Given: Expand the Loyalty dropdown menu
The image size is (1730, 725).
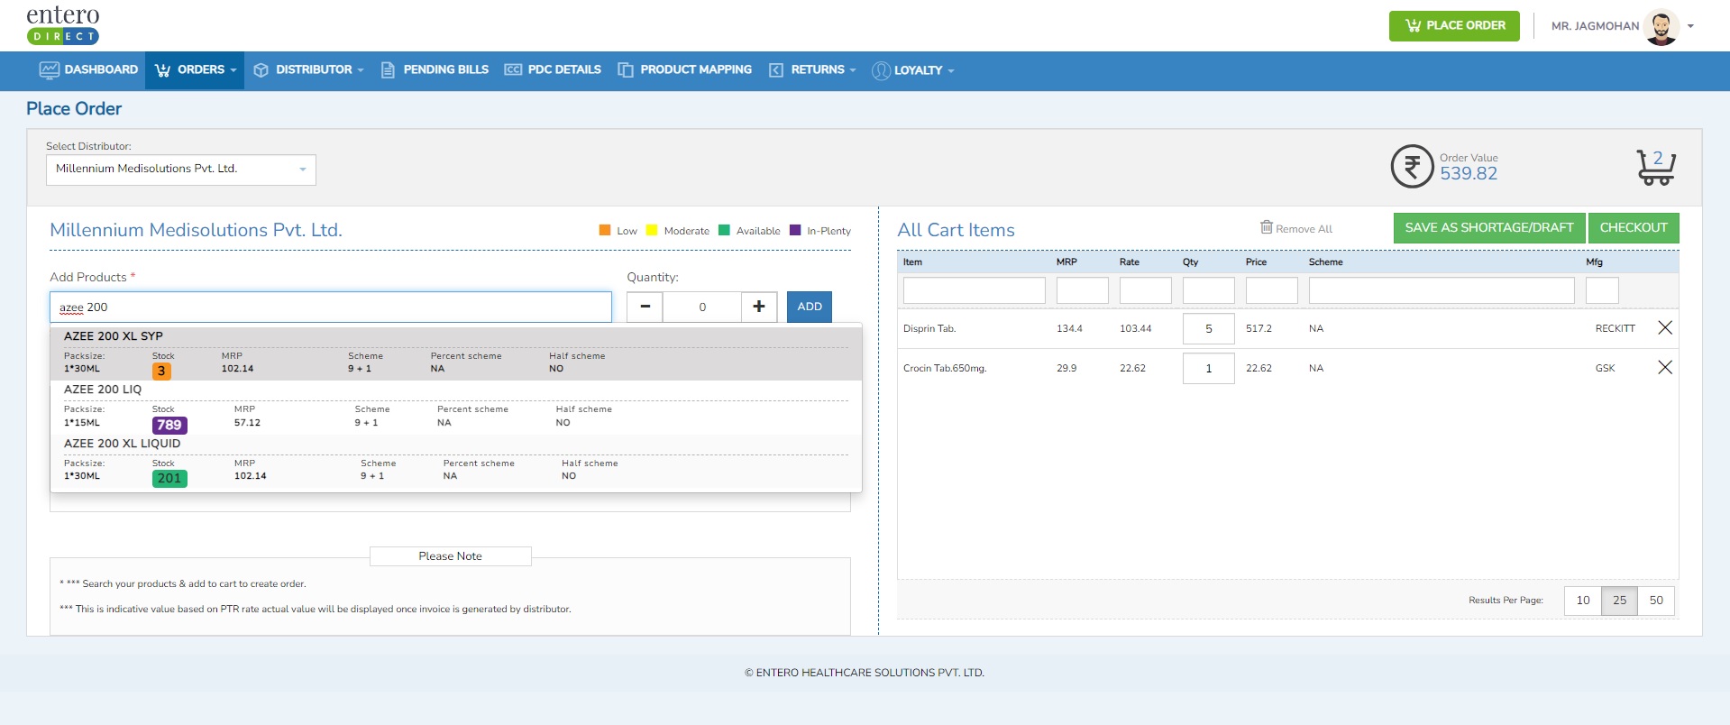Looking at the screenshot, I should (912, 70).
